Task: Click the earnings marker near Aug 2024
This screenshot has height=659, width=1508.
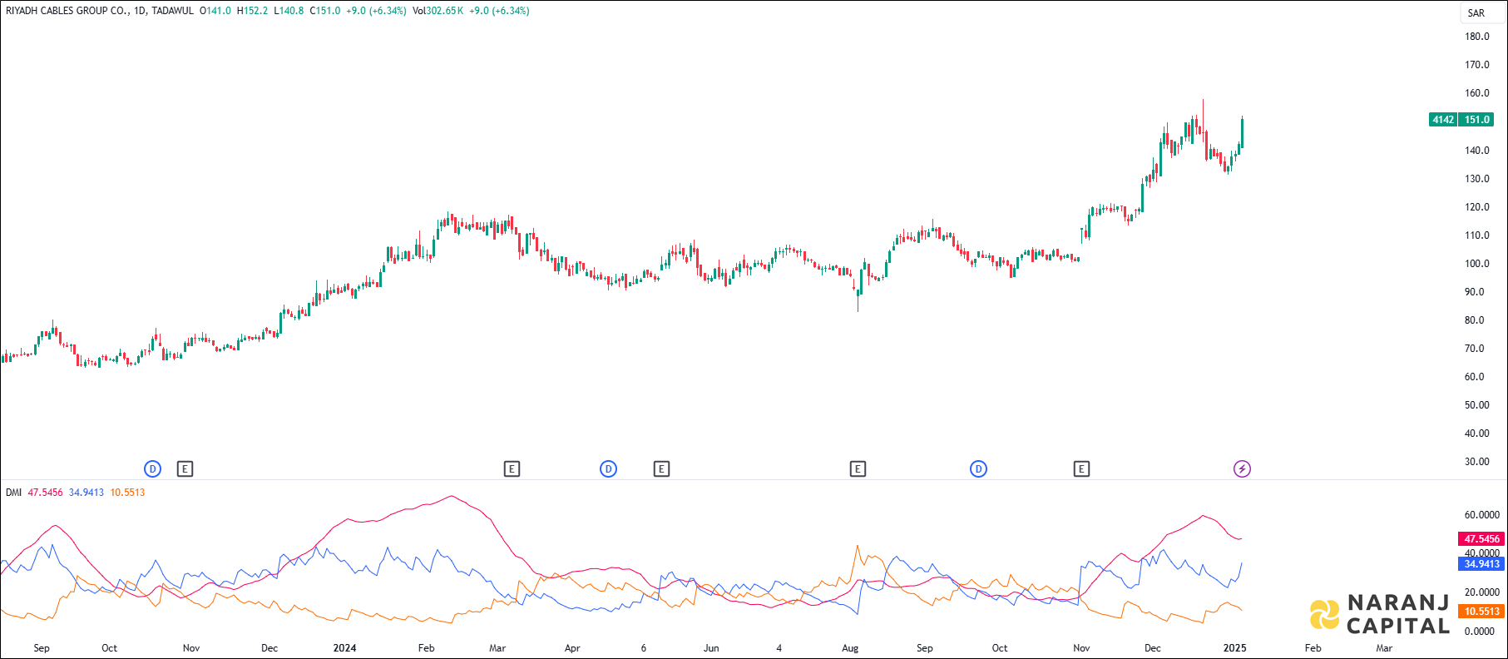Action: click(x=858, y=469)
